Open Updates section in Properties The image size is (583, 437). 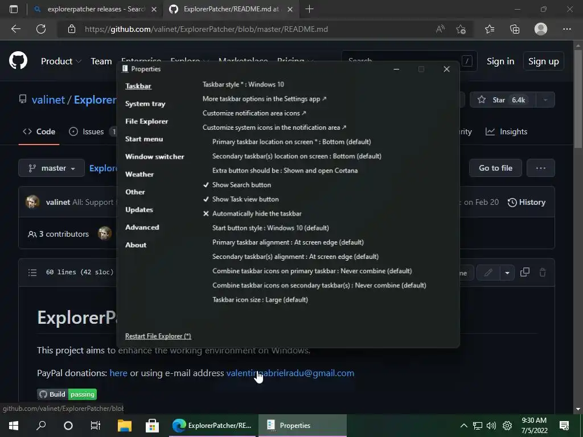pos(139,209)
